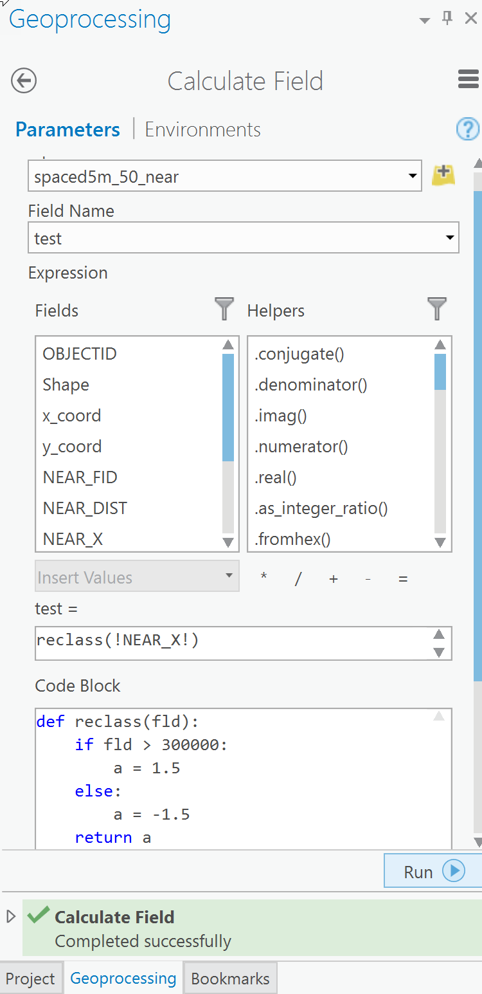This screenshot has width=482, height=994.
Task: Open the input table dropdown
Action: click(x=413, y=176)
